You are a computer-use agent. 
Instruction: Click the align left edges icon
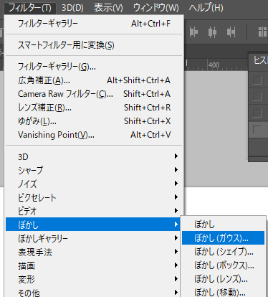pyautogui.click(x=193, y=32)
